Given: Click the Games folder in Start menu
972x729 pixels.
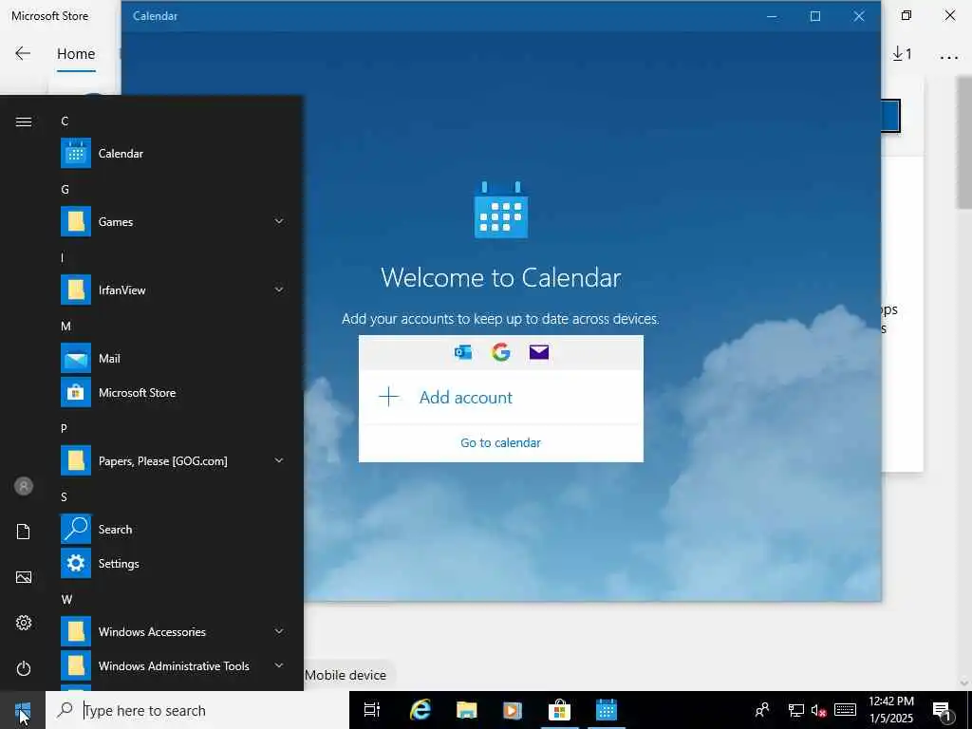Looking at the screenshot, I should (173, 221).
